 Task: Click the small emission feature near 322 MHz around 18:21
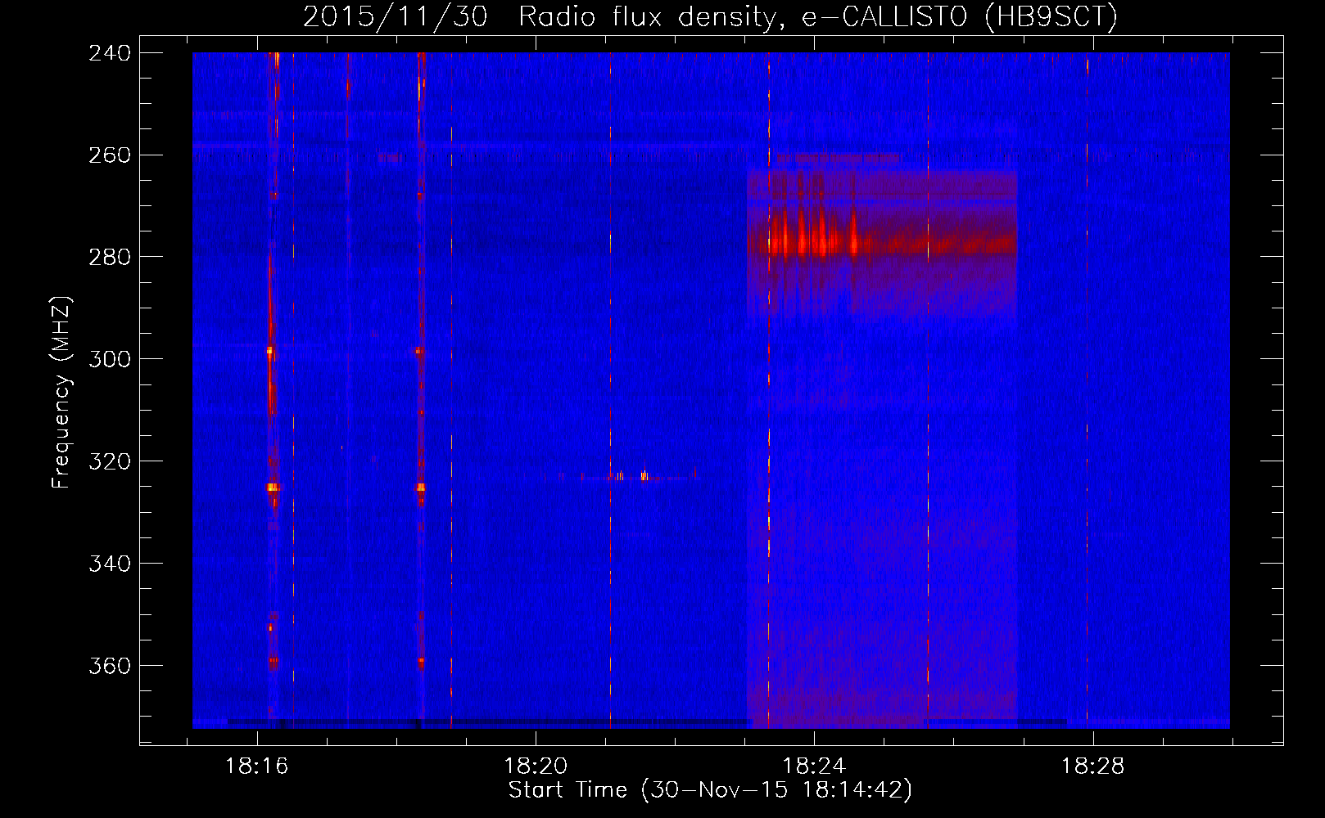tap(631, 475)
